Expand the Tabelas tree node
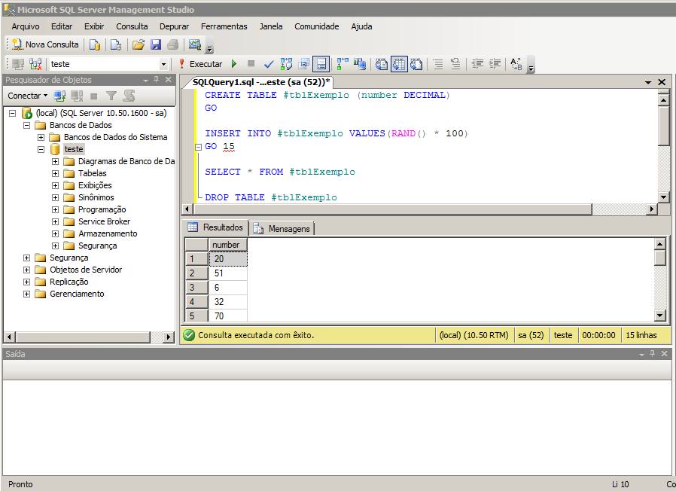 (56, 173)
